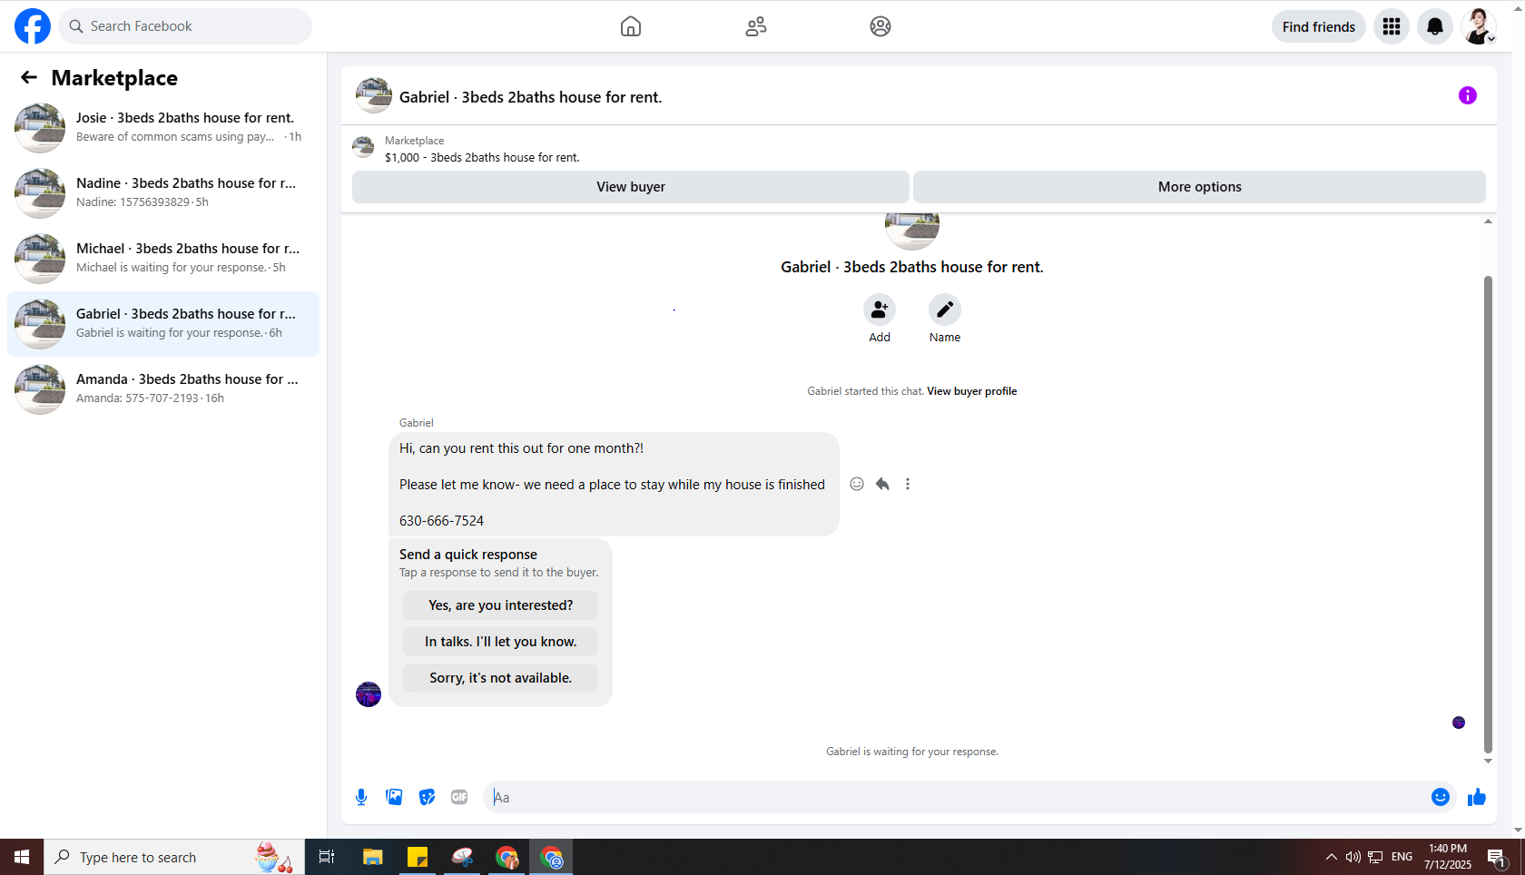Choose a sticker icon

[x=427, y=797]
